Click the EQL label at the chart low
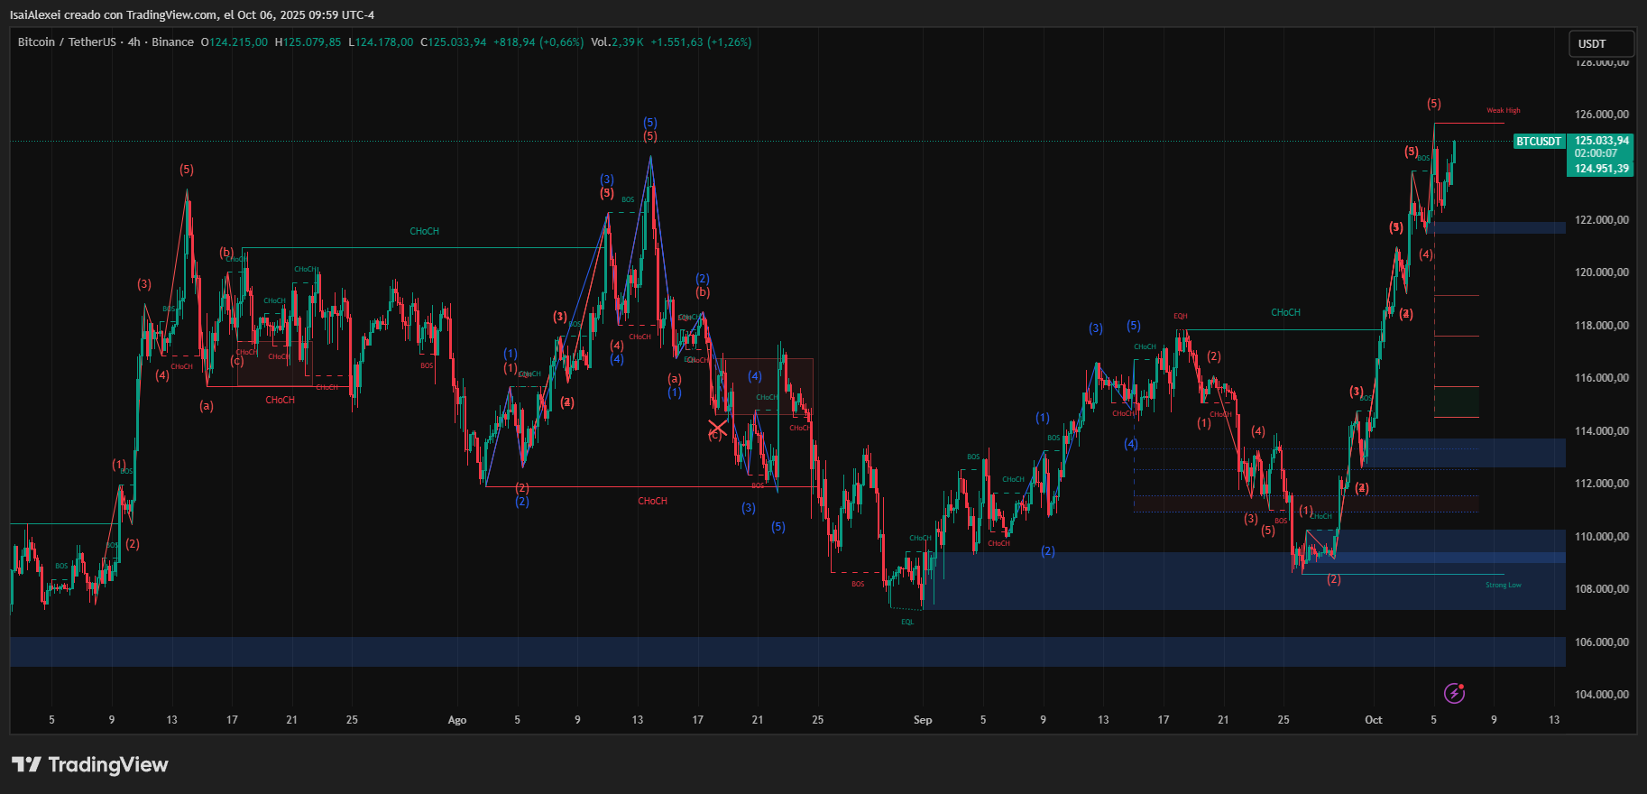This screenshot has width=1647, height=794. [x=907, y=622]
